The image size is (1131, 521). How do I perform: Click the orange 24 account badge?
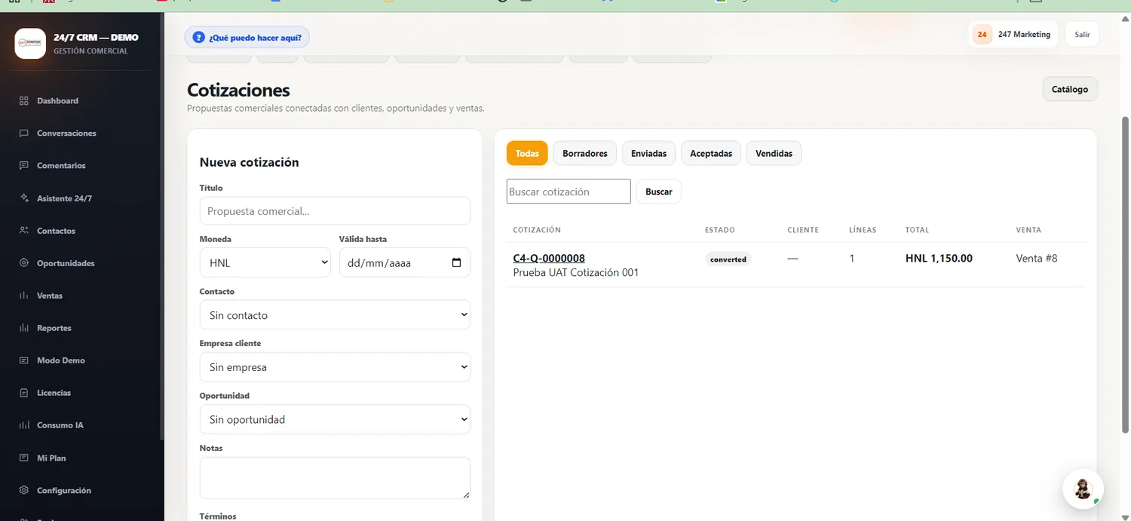coord(982,35)
